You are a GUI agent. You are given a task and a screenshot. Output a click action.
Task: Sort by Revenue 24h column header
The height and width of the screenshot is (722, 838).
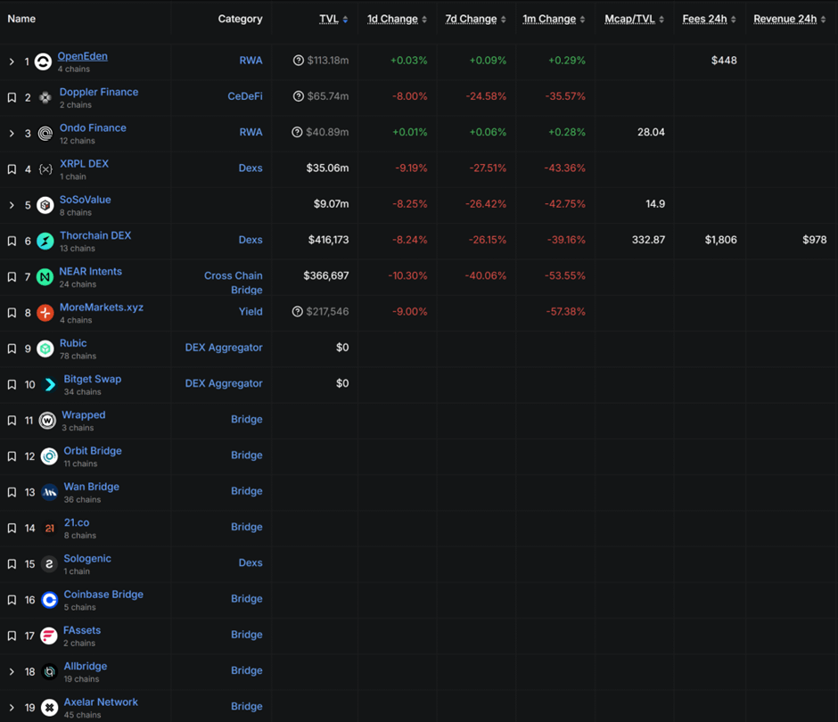785,19
